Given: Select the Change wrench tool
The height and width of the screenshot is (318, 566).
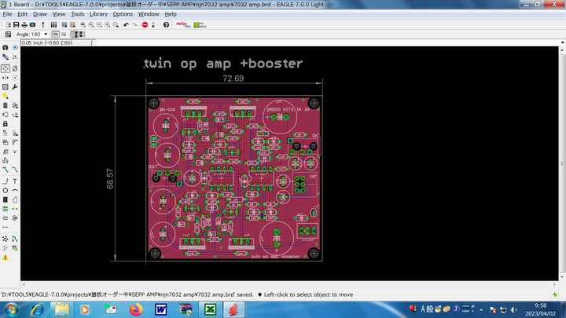Looking at the screenshot, I should click(15, 87).
